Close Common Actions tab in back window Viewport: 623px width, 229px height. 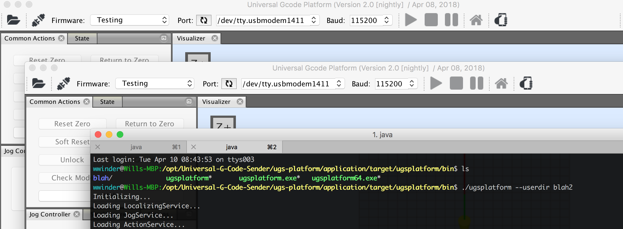tap(62, 38)
